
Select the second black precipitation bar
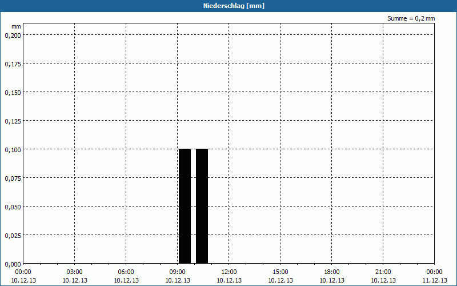pos(202,206)
